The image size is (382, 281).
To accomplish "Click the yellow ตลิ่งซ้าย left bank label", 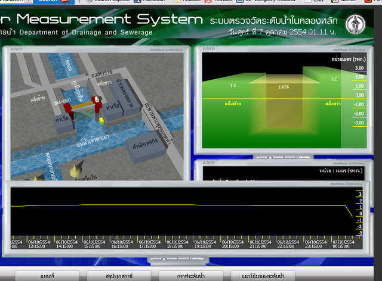I will tap(233, 104).
